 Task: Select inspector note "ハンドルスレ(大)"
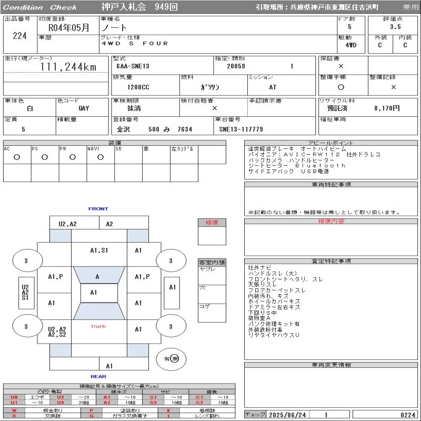click(x=273, y=273)
